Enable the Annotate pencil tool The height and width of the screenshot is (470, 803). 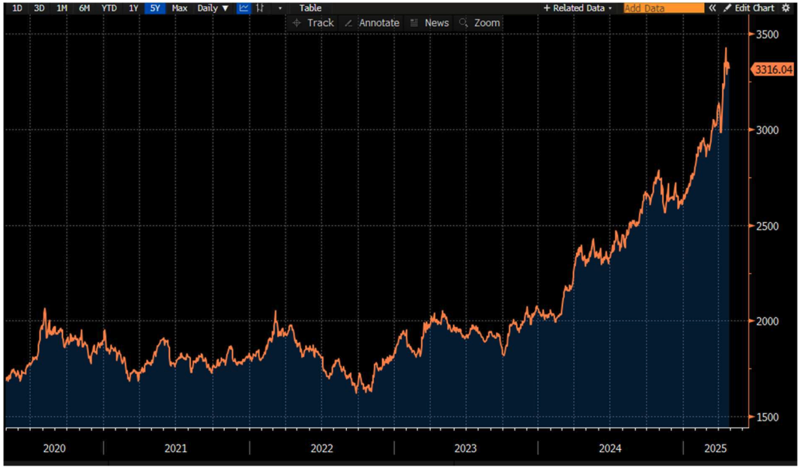click(x=372, y=23)
